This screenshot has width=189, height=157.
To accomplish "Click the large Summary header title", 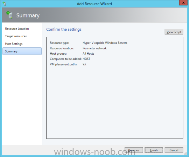I will [x=28, y=15].
